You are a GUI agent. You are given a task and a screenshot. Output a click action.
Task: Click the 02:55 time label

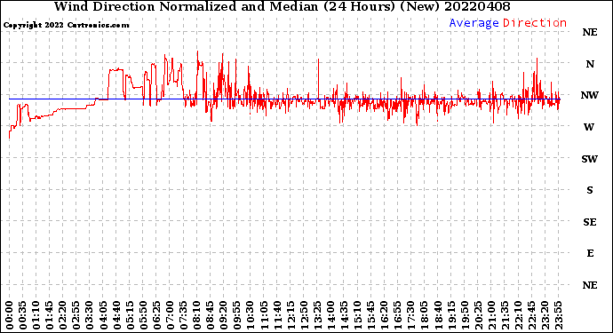[76, 315]
